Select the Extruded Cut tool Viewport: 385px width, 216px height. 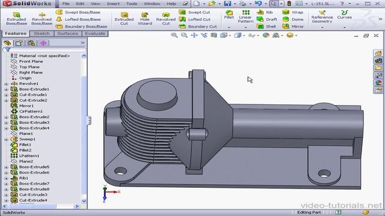click(125, 19)
